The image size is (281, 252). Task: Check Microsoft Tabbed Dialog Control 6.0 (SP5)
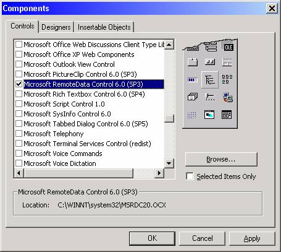19,124
